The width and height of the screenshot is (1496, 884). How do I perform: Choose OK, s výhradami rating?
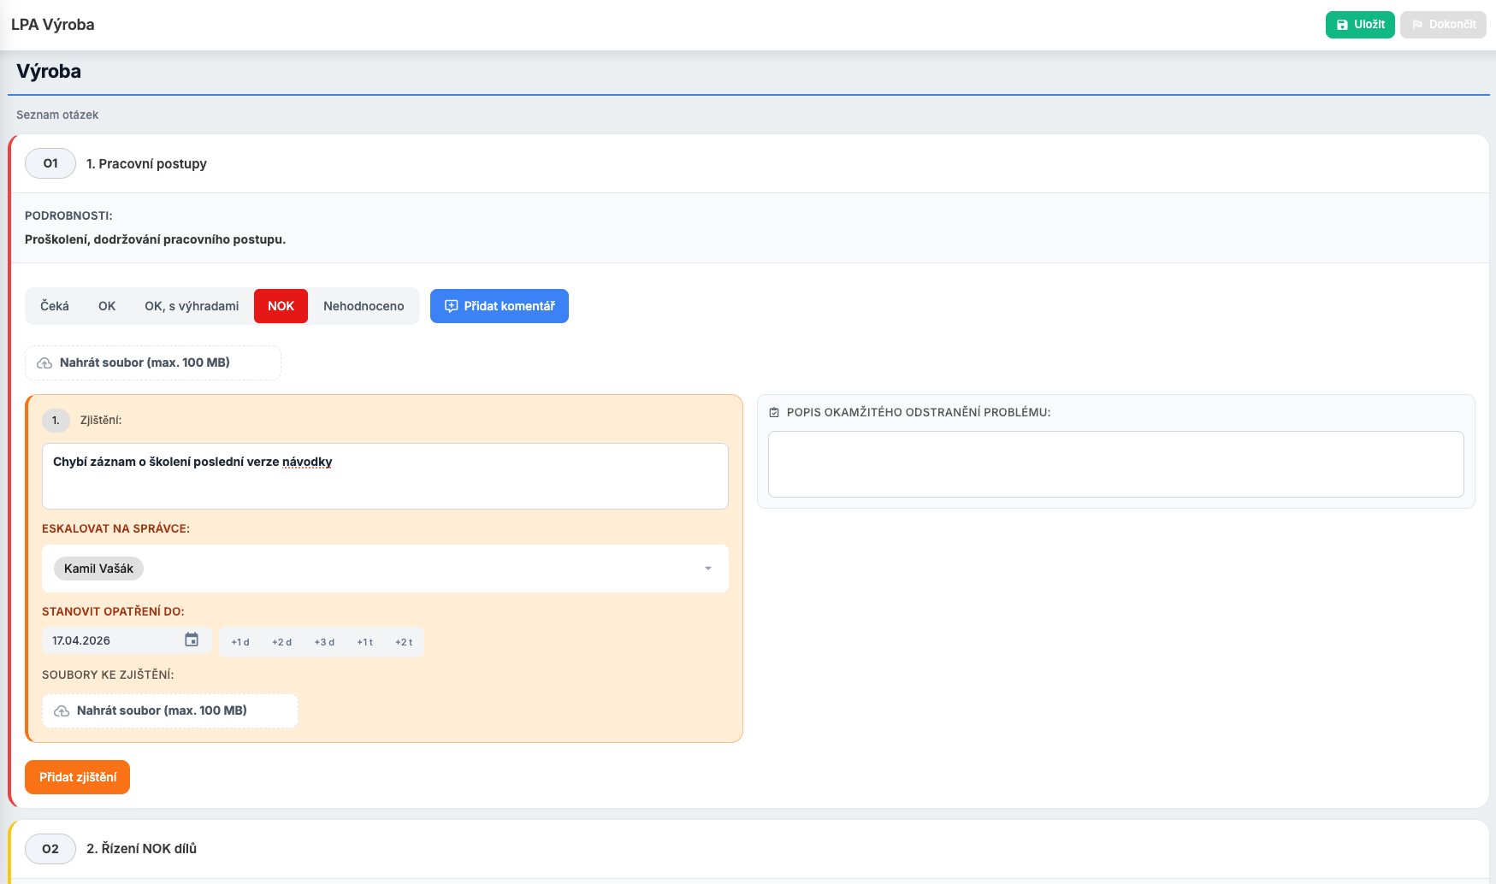coord(192,306)
